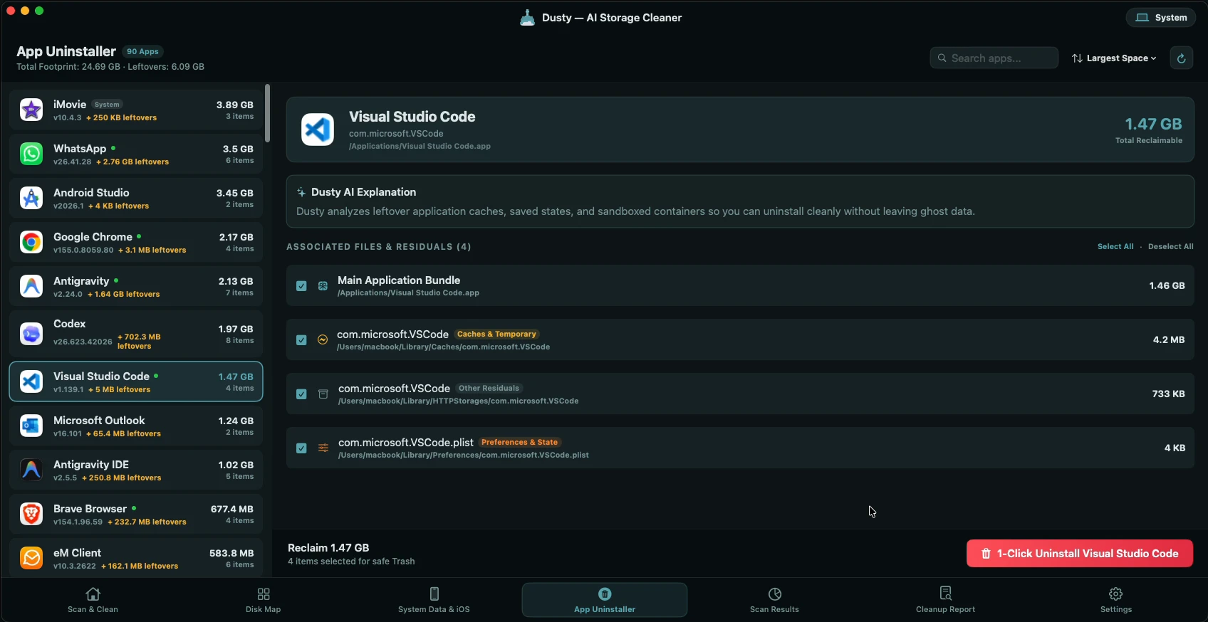Click the Antigravity IDE app icon
The height and width of the screenshot is (622, 1208).
coord(31,470)
